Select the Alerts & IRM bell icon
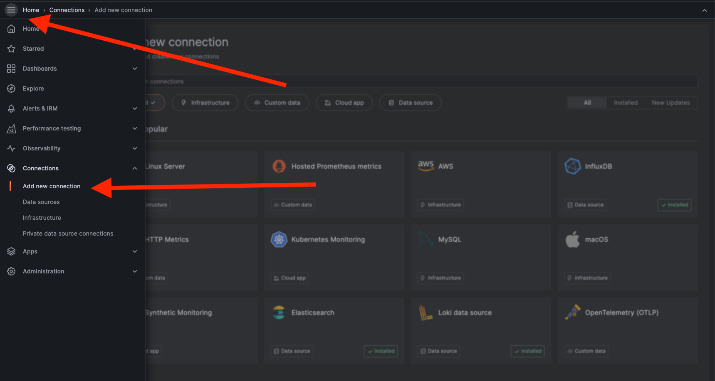715x381 pixels. coord(11,108)
